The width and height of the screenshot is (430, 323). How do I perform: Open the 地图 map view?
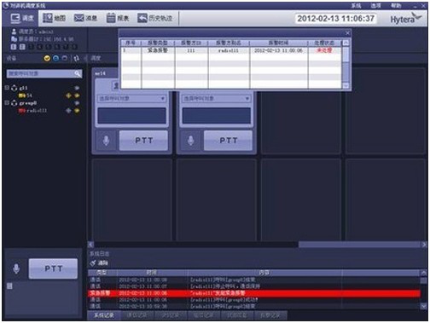pos(54,18)
